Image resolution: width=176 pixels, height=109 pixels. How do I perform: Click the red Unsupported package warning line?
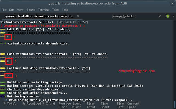point(43,26)
